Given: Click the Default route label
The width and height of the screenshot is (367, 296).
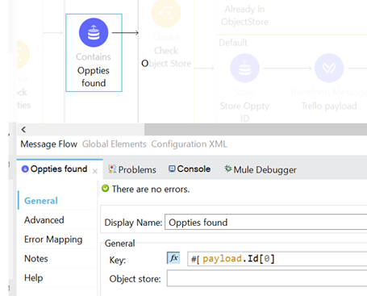Looking at the screenshot, I should pos(233,43).
